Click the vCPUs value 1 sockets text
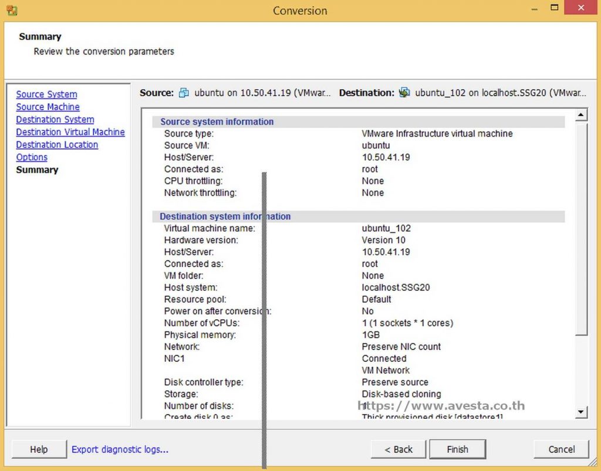 pyautogui.click(x=407, y=323)
